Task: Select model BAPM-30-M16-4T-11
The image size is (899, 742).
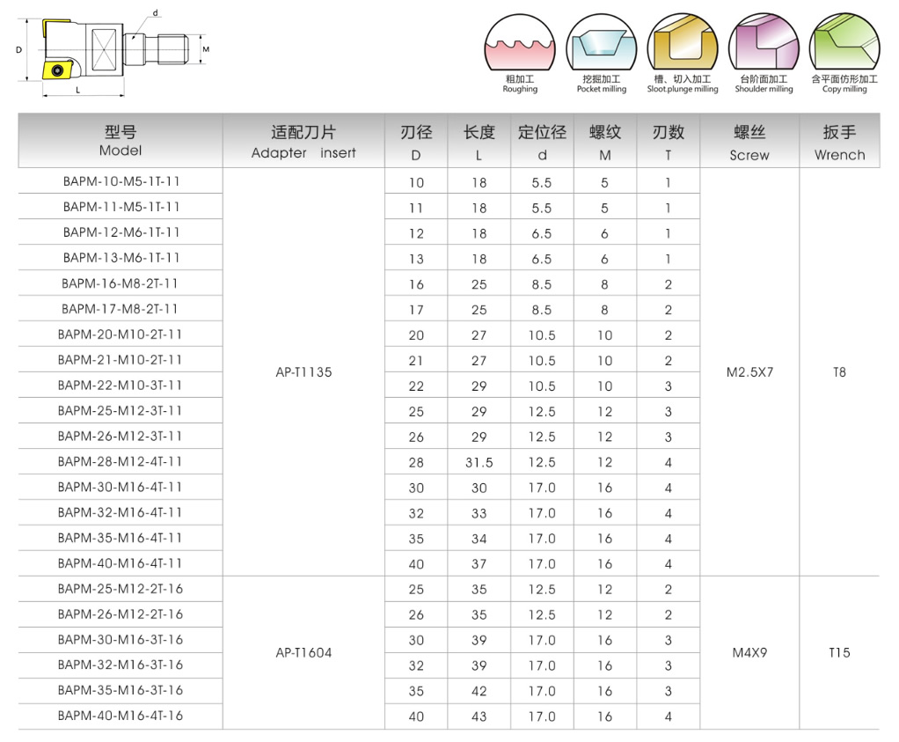Action: click(x=120, y=487)
